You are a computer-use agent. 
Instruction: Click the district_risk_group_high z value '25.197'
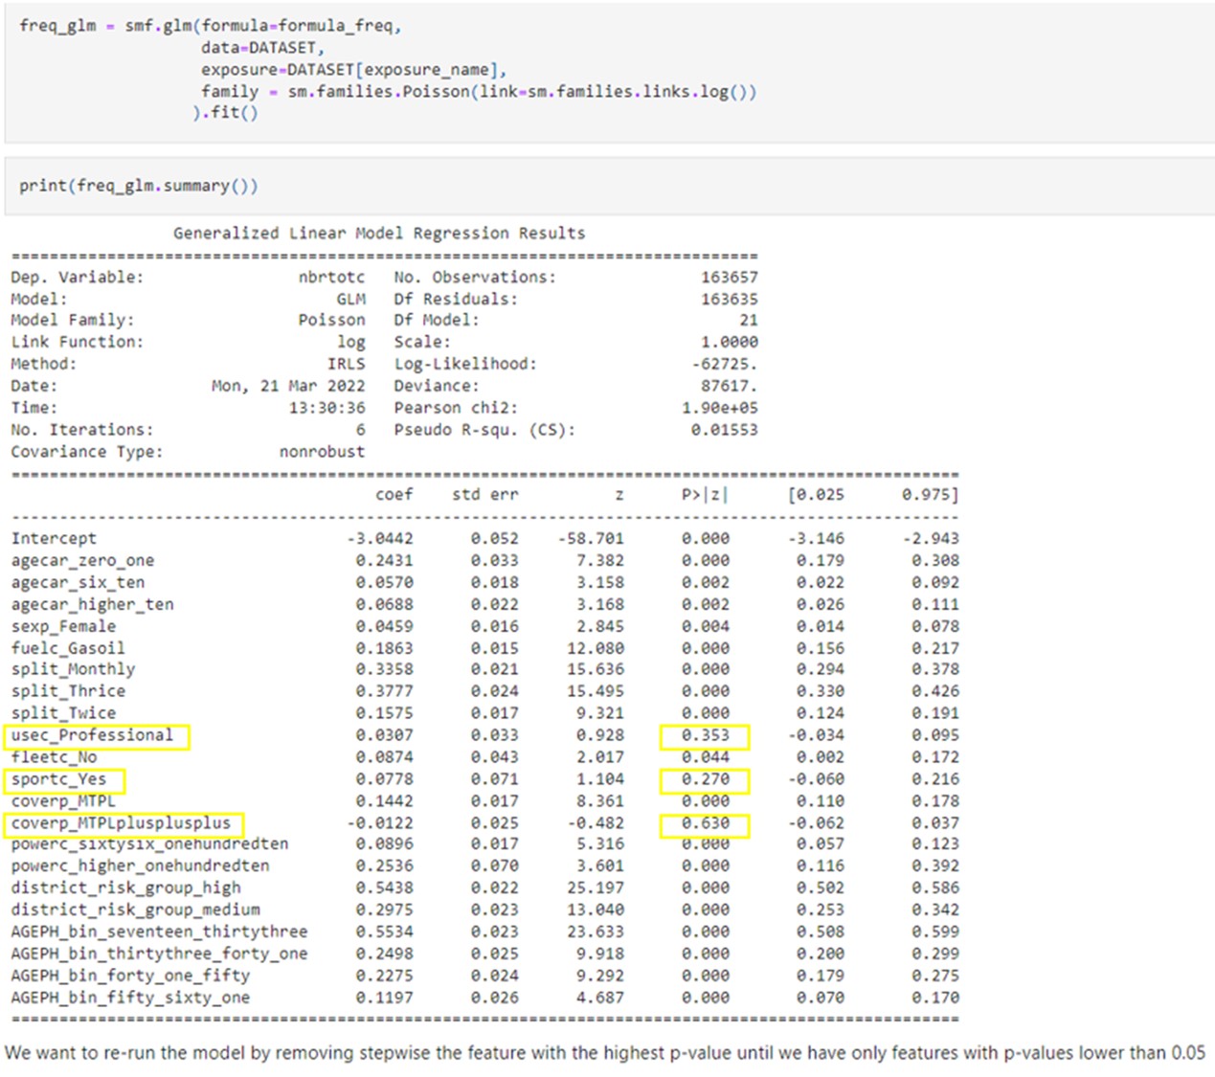(595, 888)
